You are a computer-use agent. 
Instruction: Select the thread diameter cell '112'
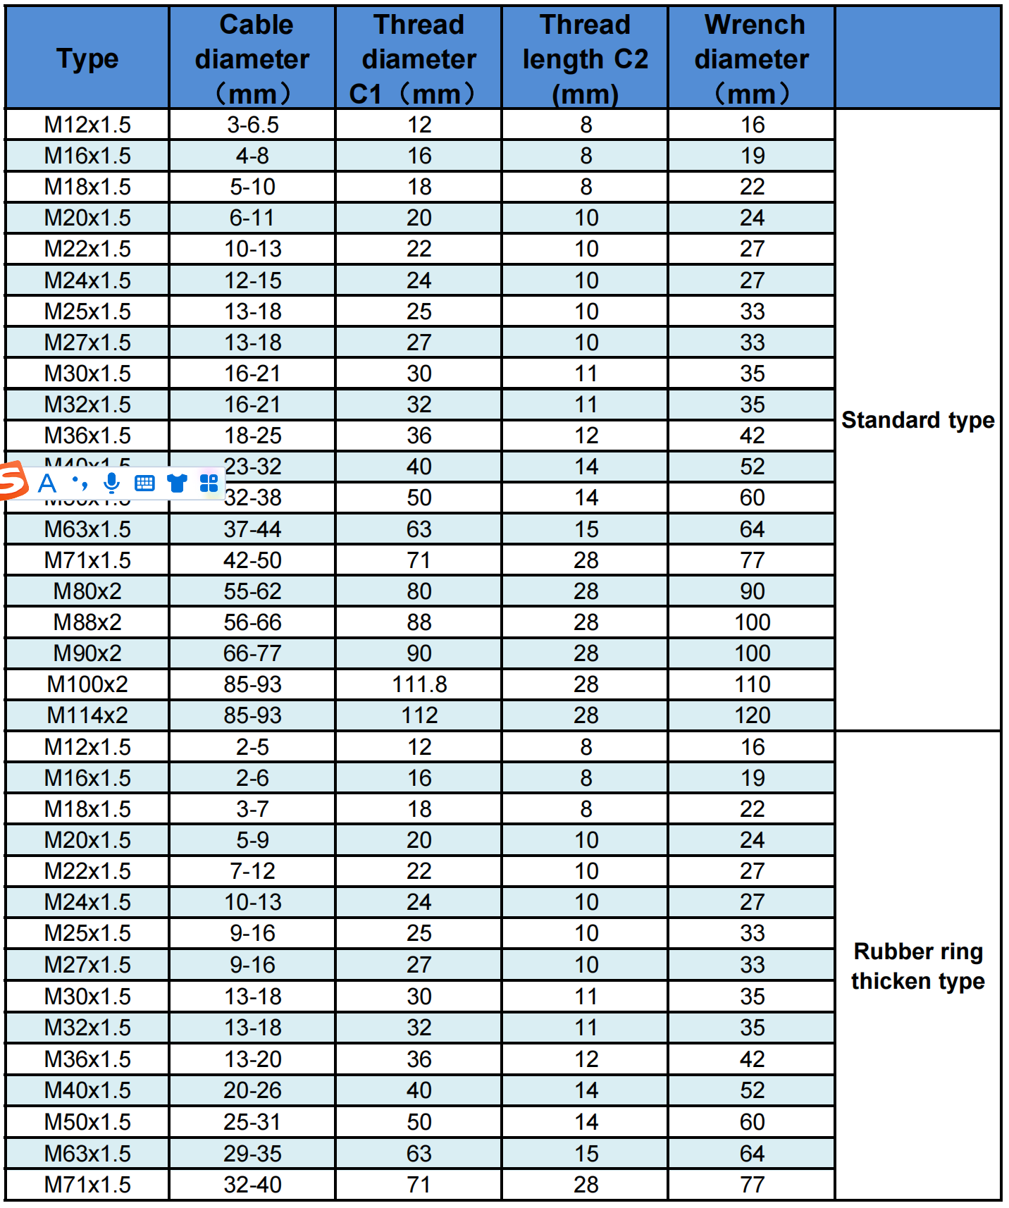pyautogui.click(x=419, y=715)
